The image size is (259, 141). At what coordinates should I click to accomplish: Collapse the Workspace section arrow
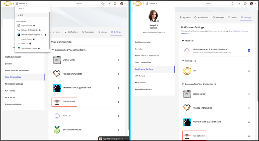point(183,61)
